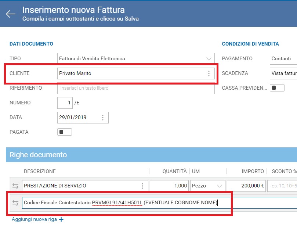Click the plus icon next to Aggiungi nuova riga
The width and height of the screenshot is (297, 226).
point(61,219)
